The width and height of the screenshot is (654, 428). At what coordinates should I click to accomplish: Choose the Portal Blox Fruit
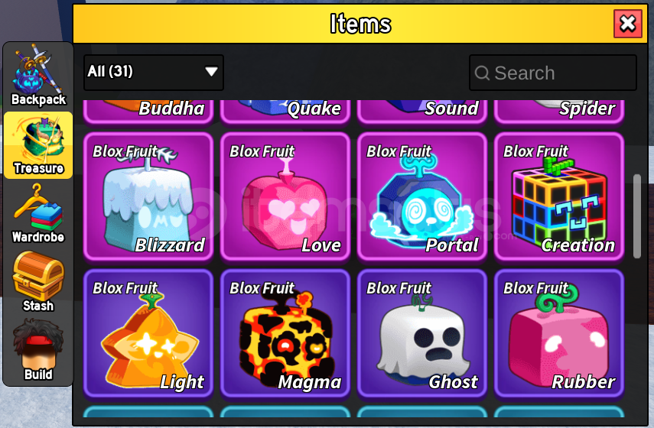point(422,196)
